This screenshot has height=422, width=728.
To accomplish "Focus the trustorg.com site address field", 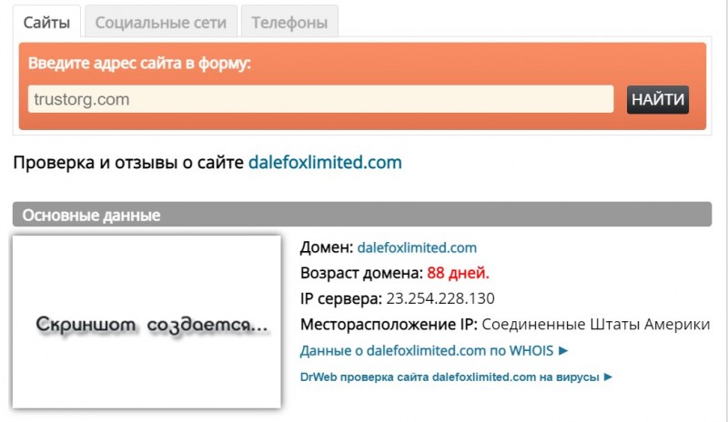I will click(321, 99).
